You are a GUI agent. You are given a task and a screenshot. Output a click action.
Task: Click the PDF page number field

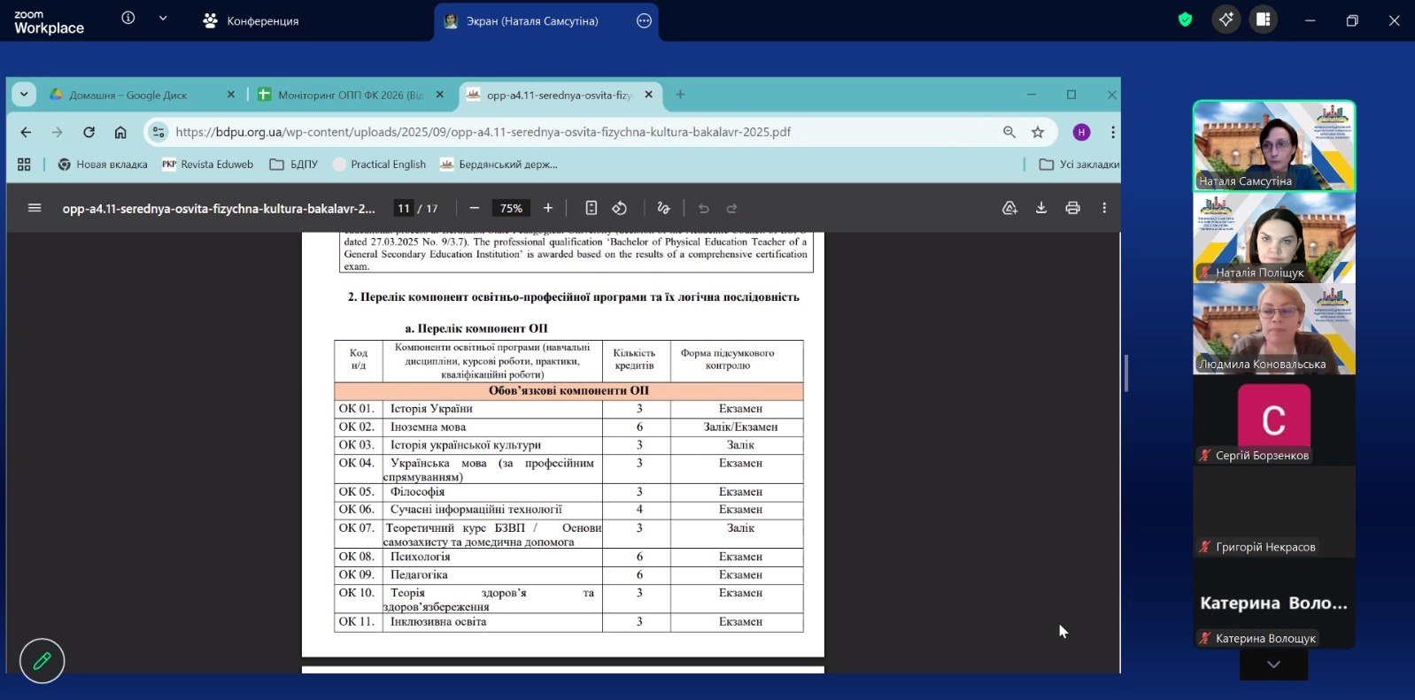tap(404, 209)
